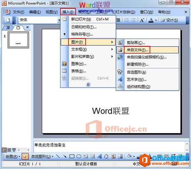Choose 新幻灯片(N) New Slide menu entry
The image size is (191, 169).
click(x=88, y=19)
